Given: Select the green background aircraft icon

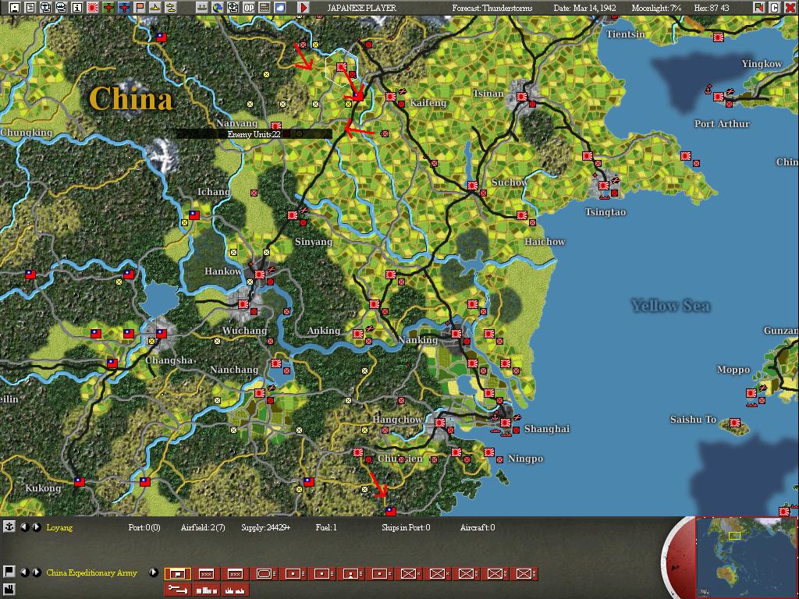Looking at the screenshot, I should click(x=108, y=8).
